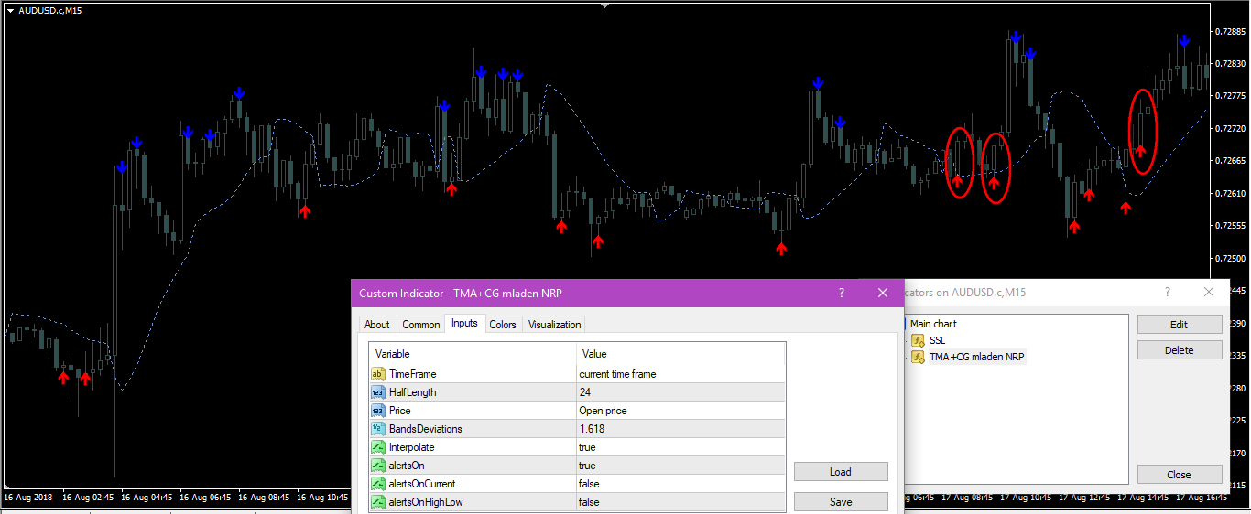Click the BandsDeviations value 1.618
This screenshot has height=514, width=1251.
[680, 429]
